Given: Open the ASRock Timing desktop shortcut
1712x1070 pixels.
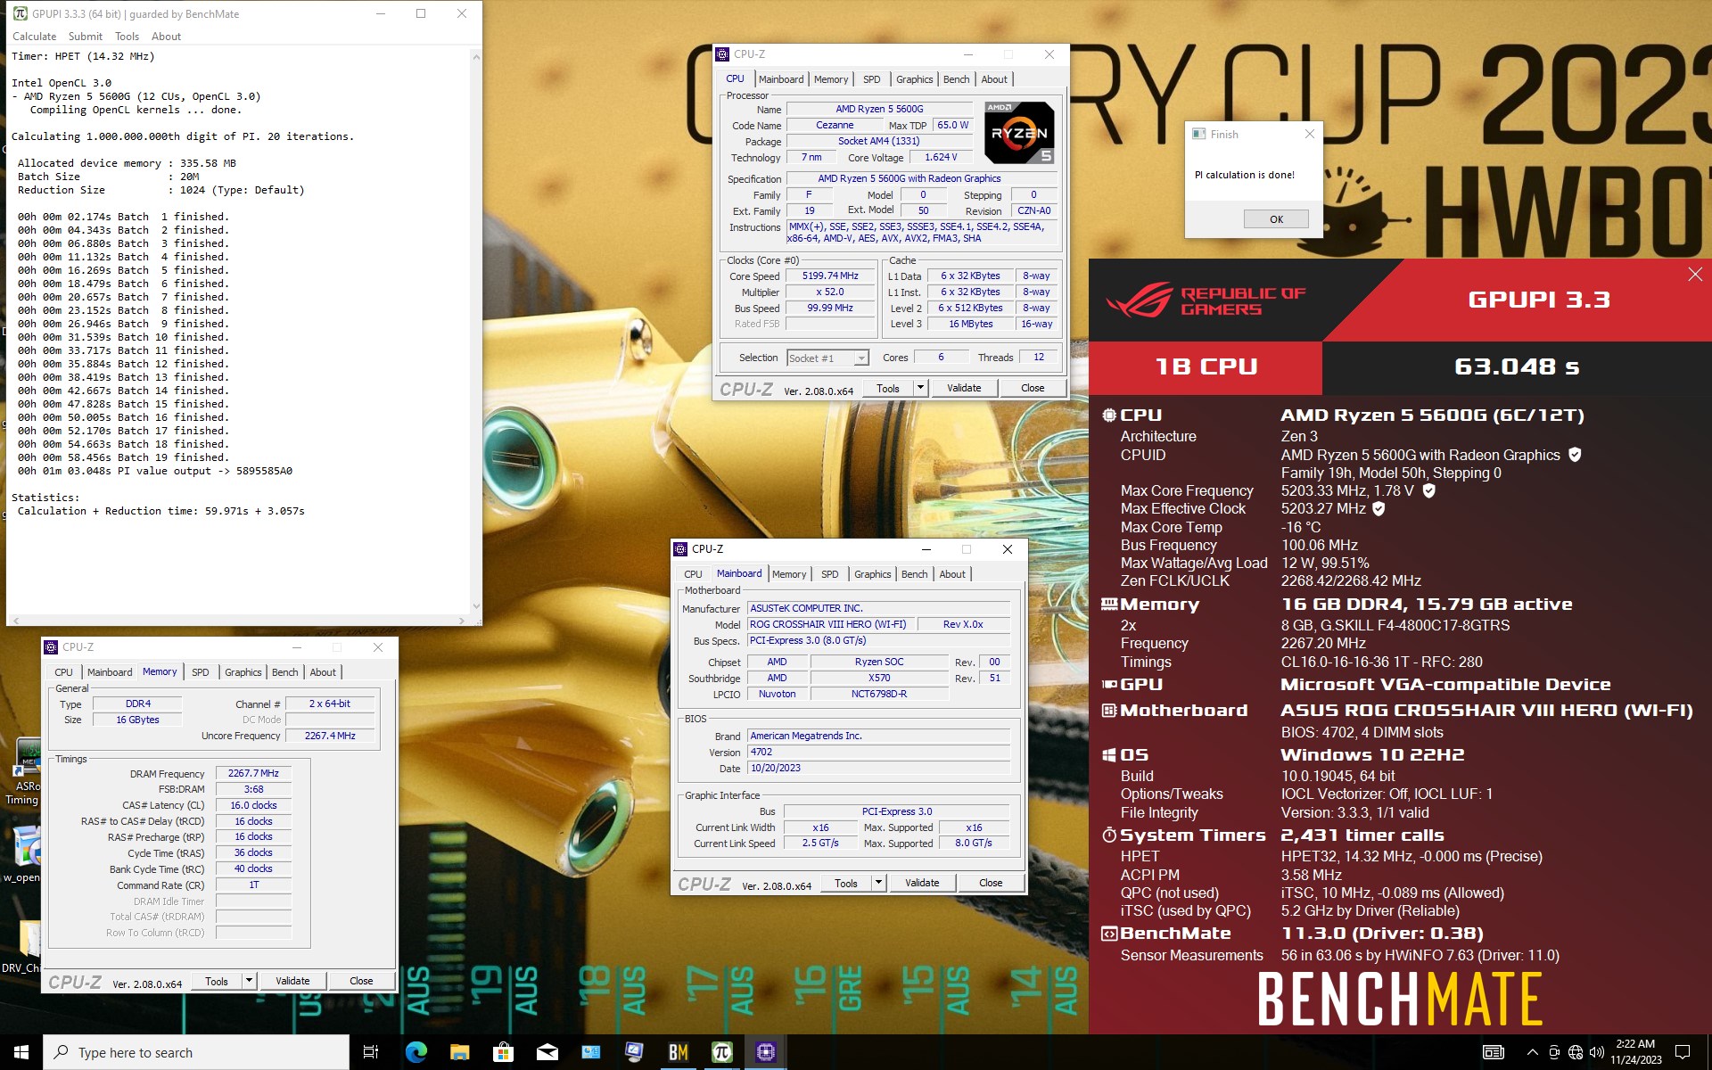Looking at the screenshot, I should 23,772.
